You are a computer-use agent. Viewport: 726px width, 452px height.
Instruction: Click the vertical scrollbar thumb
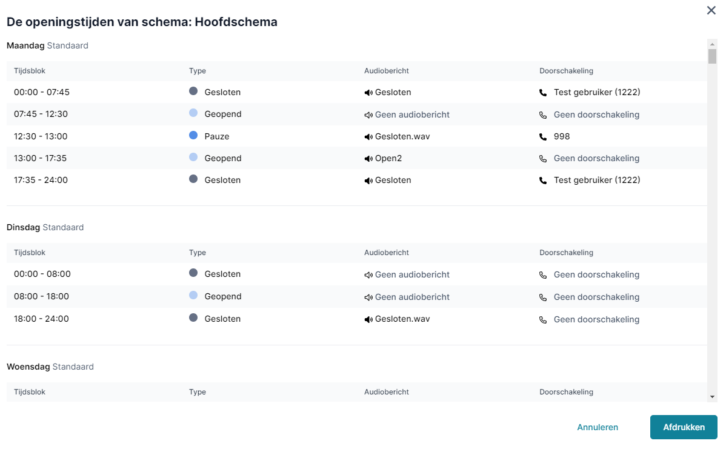712,56
